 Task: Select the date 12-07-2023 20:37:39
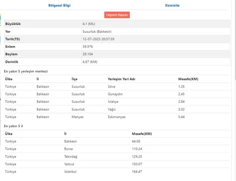click(98, 39)
